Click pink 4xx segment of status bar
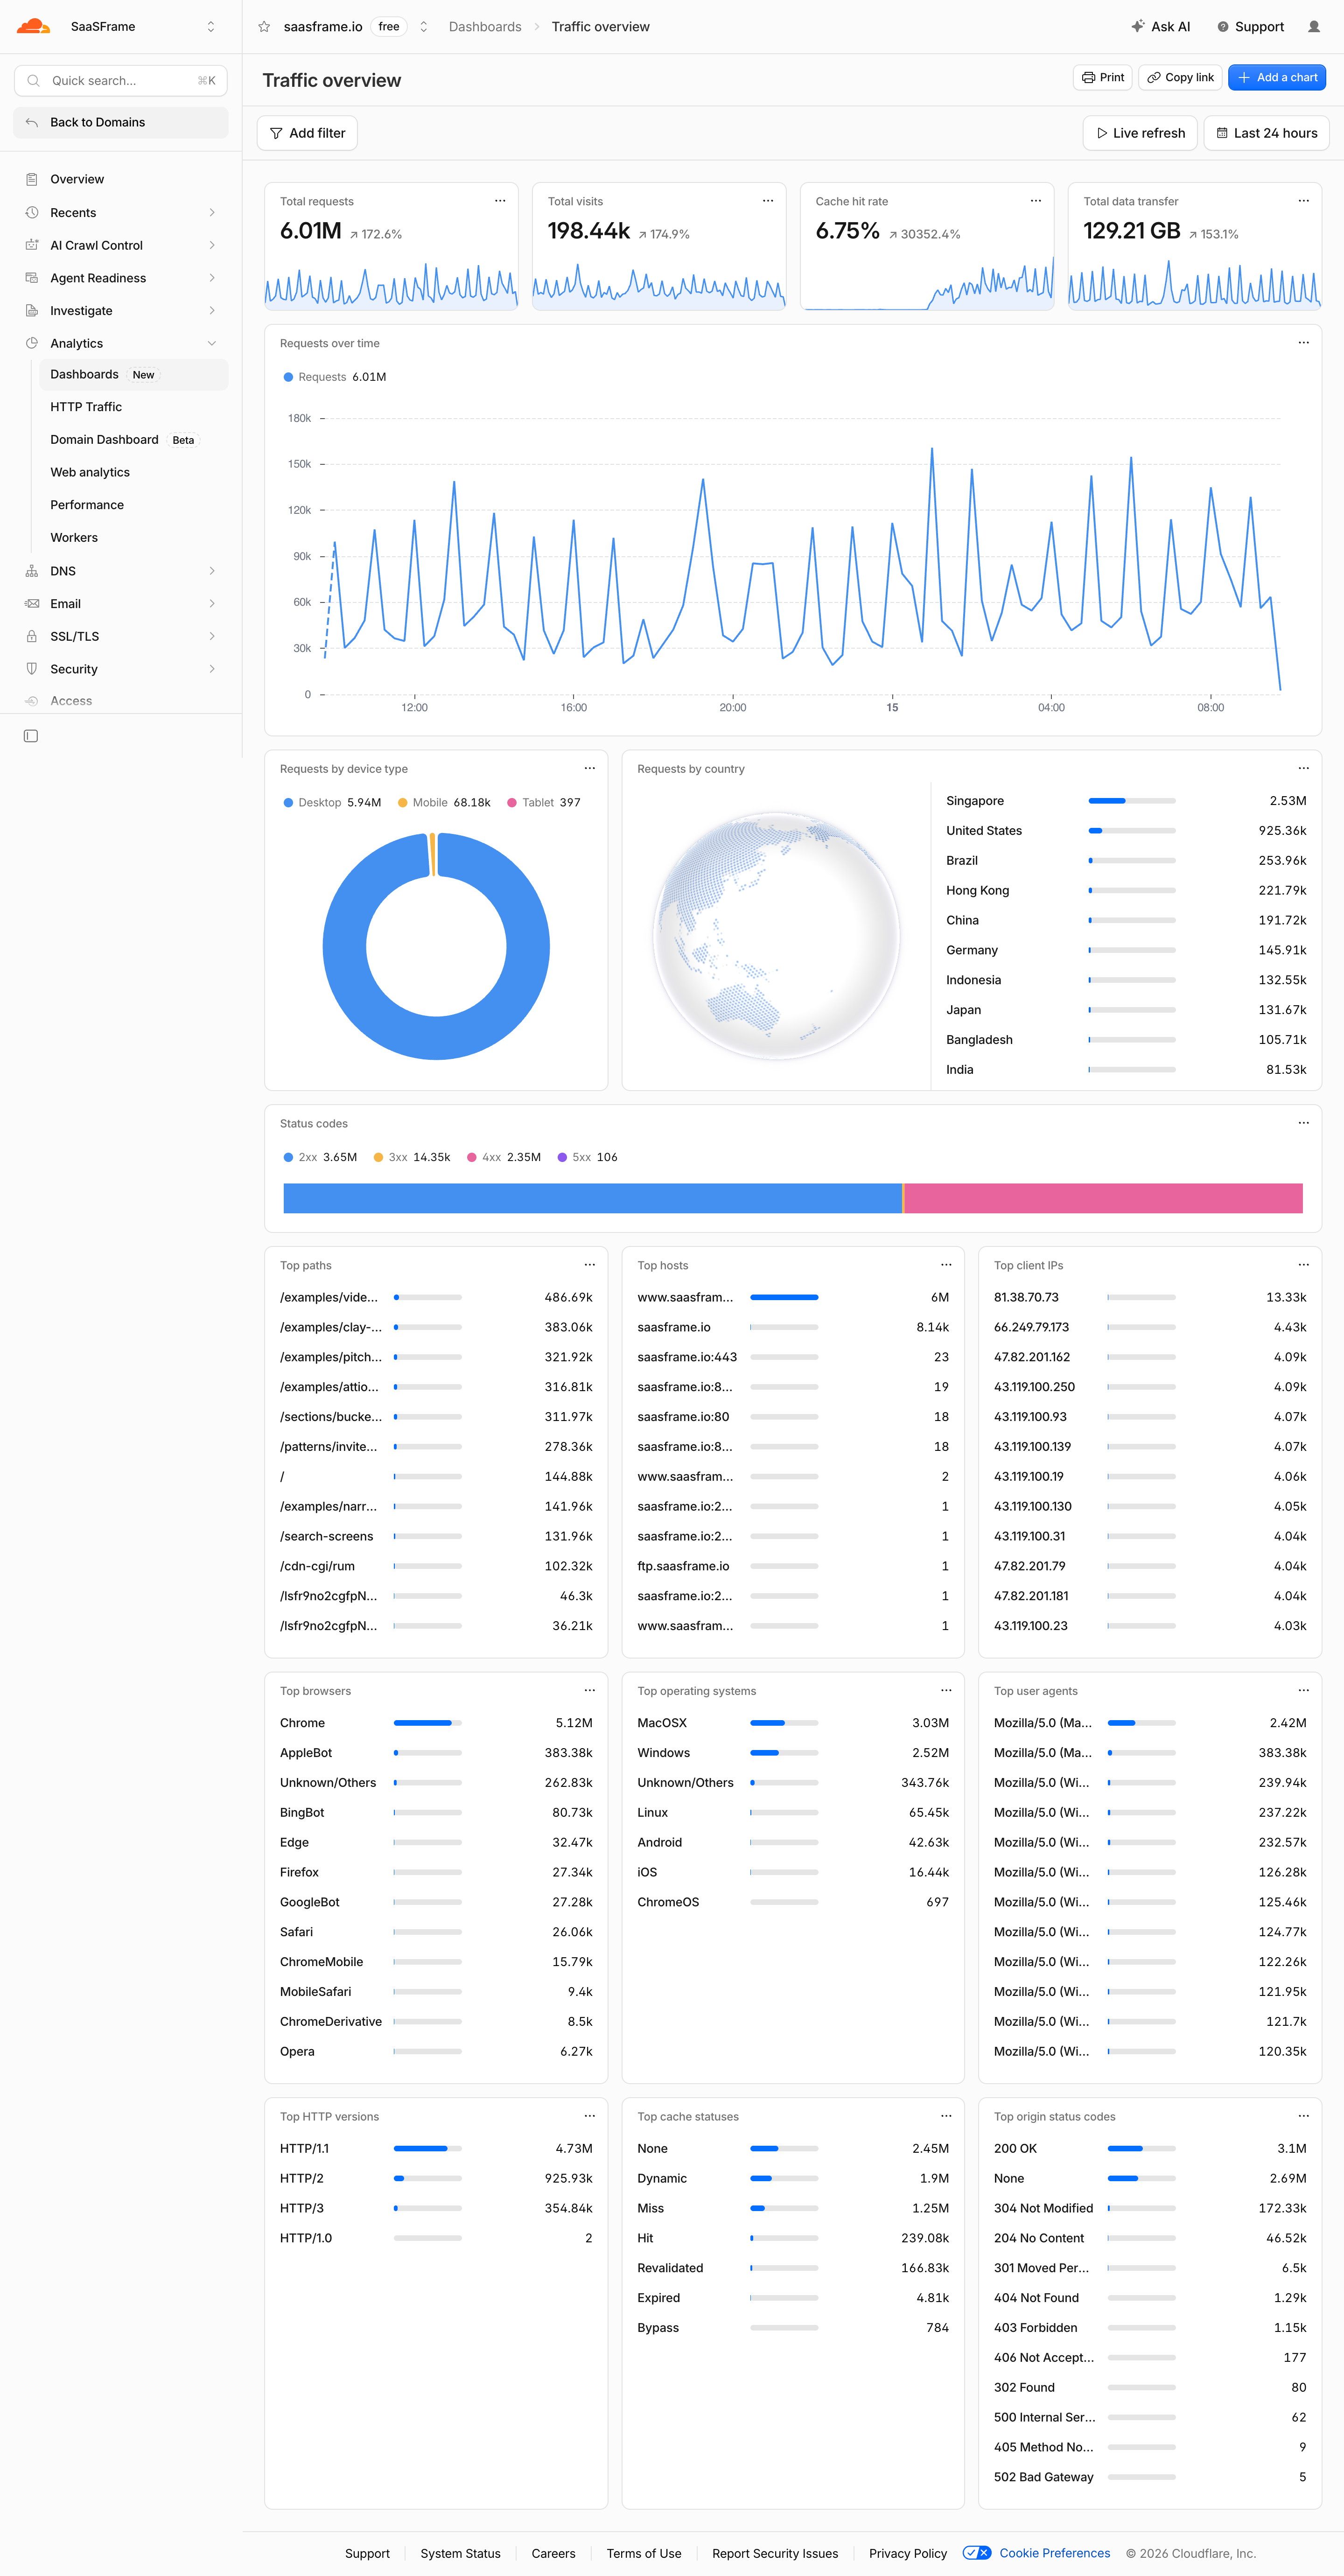This screenshot has width=1344, height=2576. coord(1104,1198)
